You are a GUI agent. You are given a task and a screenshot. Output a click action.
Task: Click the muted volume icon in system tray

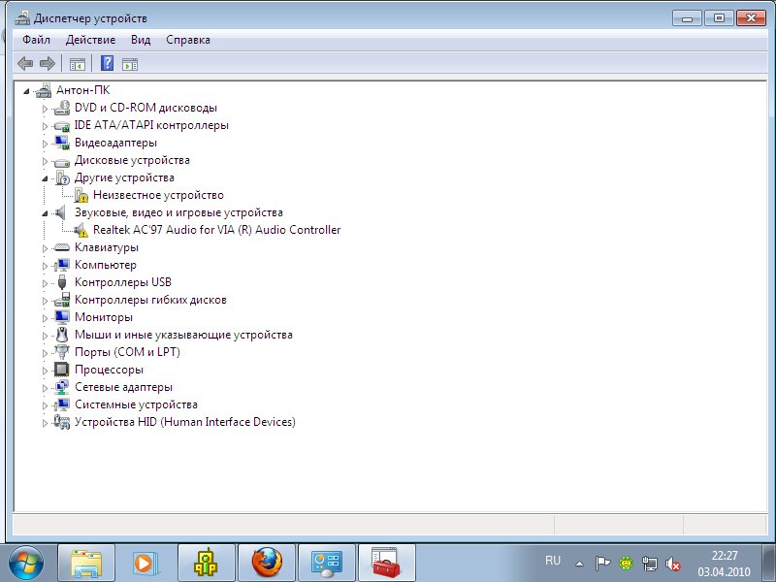point(672,563)
